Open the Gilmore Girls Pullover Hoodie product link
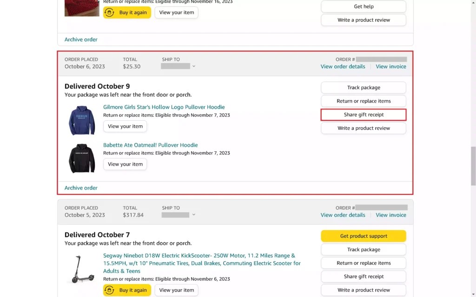This screenshot has width=476, height=297. (164, 107)
